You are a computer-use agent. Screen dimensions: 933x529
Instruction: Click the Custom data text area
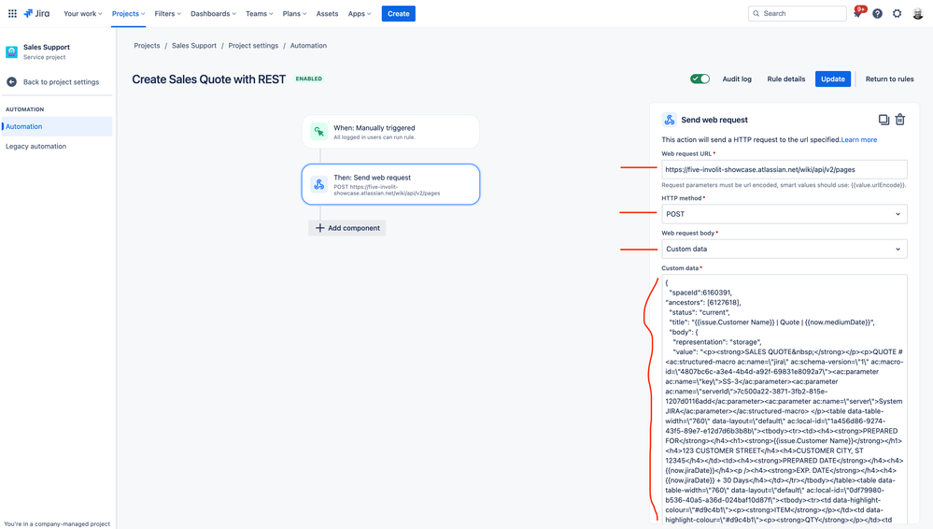[785, 400]
